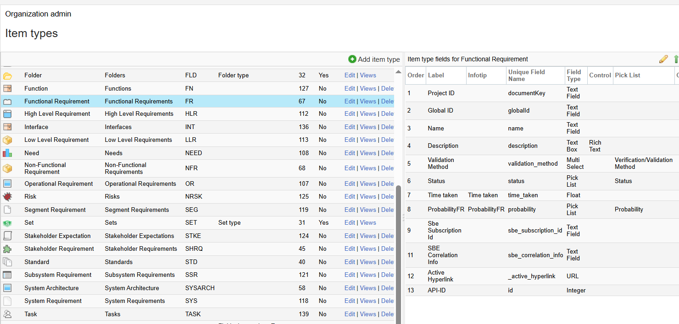Click the pencil edit fields icon

[663, 59]
